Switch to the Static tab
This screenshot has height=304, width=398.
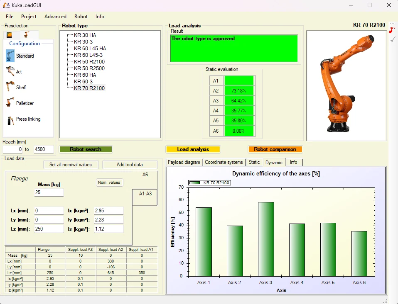254,162
